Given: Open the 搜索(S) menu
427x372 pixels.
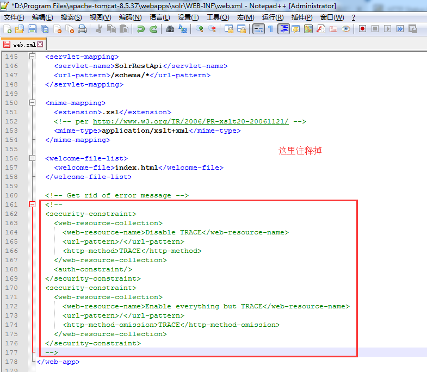Looking at the screenshot, I should [x=71, y=17].
